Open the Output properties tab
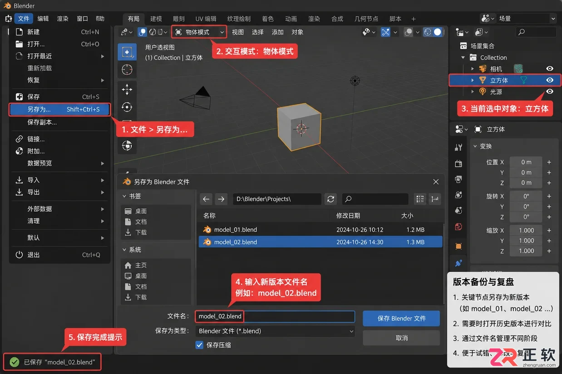562x374 pixels. pyautogui.click(x=458, y=179)
